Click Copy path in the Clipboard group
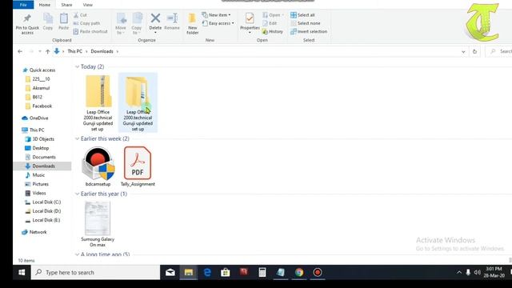Image resolution: width=512 pixels, height=288 pixels. click(x=86, y=23)
